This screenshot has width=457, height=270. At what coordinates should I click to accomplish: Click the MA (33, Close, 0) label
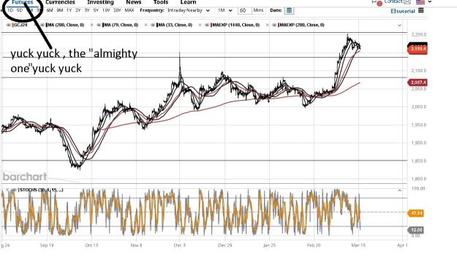(x=175, y=25)
